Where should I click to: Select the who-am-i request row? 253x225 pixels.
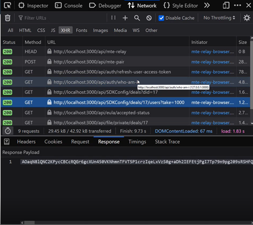tap(126, 82)
